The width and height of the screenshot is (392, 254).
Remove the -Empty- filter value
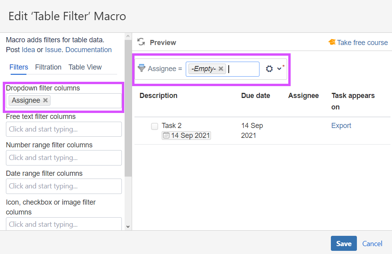tap(221, 69)
